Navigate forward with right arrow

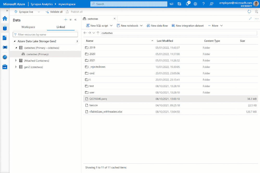[x=89, y=33]
